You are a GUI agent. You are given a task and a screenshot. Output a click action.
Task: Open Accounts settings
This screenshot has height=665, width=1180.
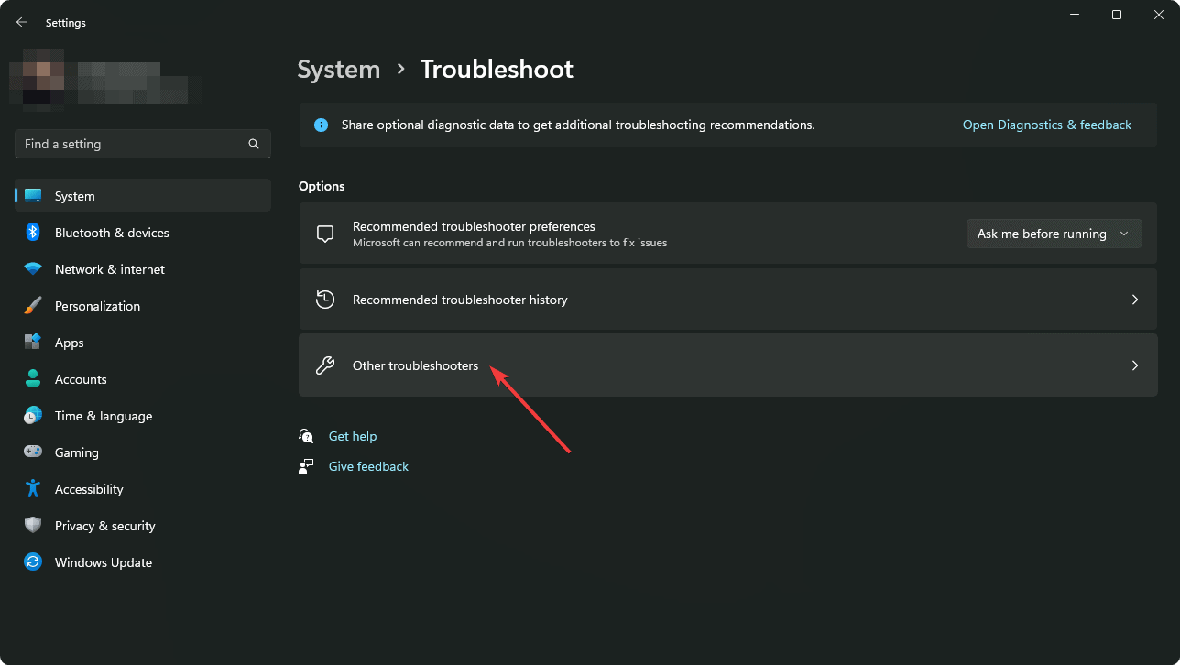(81, 379)
